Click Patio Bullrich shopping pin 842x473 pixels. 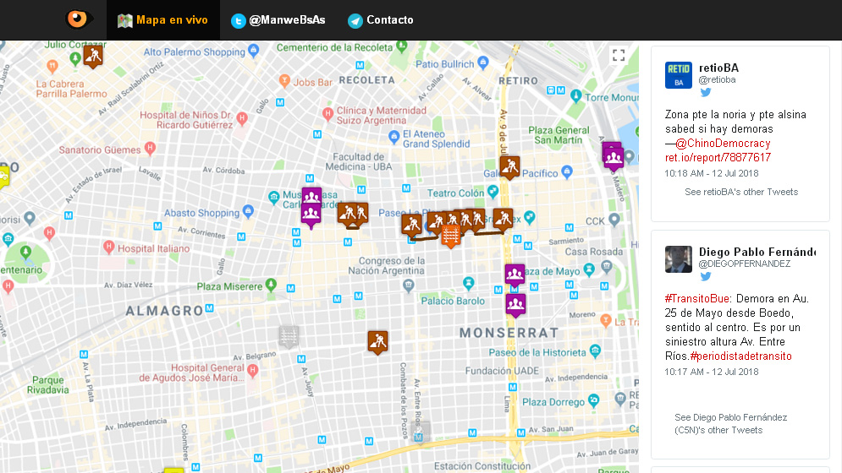point(482,63)
